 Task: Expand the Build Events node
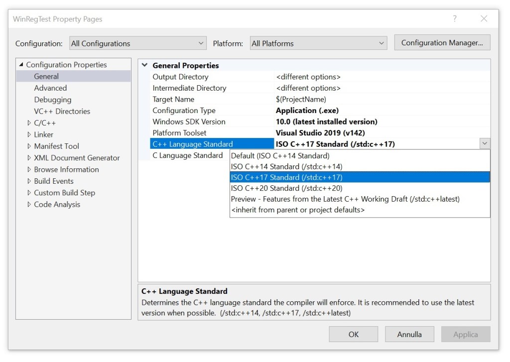click(x=30, y=181)
